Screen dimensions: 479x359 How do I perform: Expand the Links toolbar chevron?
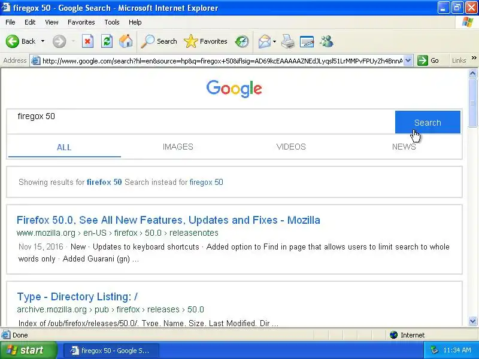(474, 58)
